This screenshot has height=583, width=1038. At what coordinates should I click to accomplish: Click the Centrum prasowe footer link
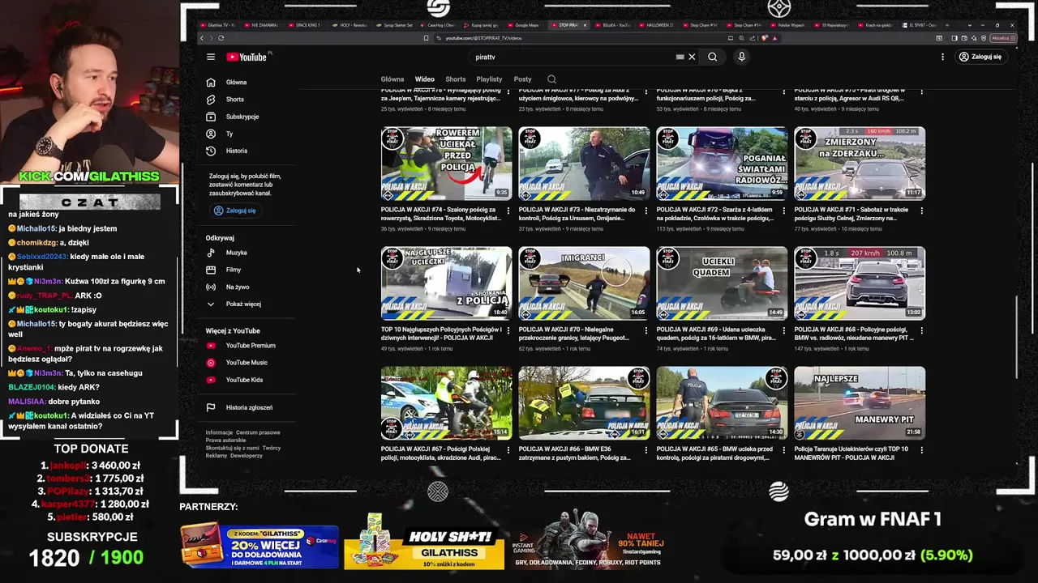(258, 432)
